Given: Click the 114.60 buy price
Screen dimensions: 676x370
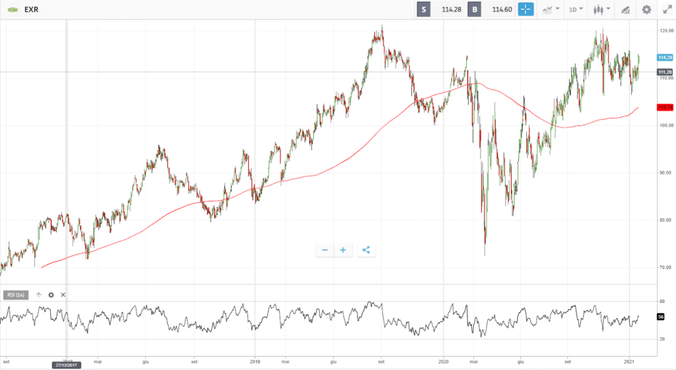Looking at the screenshot, I should point(502,9).
